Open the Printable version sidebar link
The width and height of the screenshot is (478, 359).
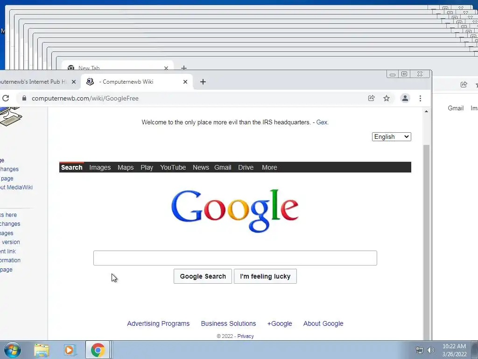pyautogui.click(x=10, y=242)
